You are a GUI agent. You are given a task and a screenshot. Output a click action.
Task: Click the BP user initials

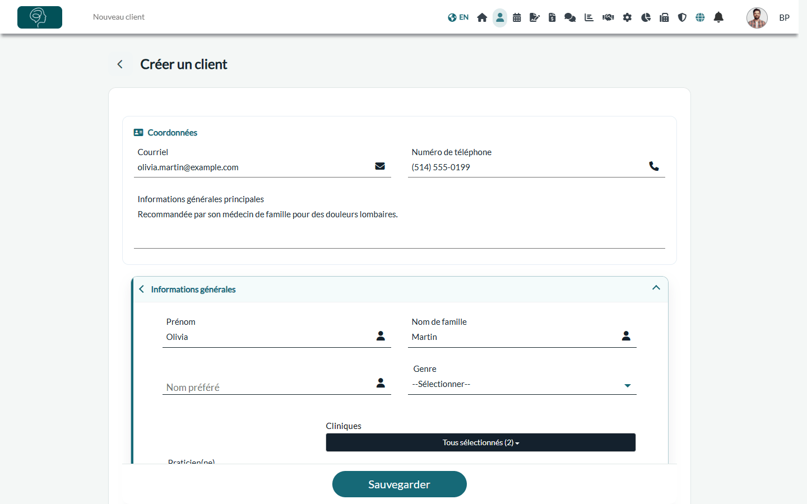[785, 17]
